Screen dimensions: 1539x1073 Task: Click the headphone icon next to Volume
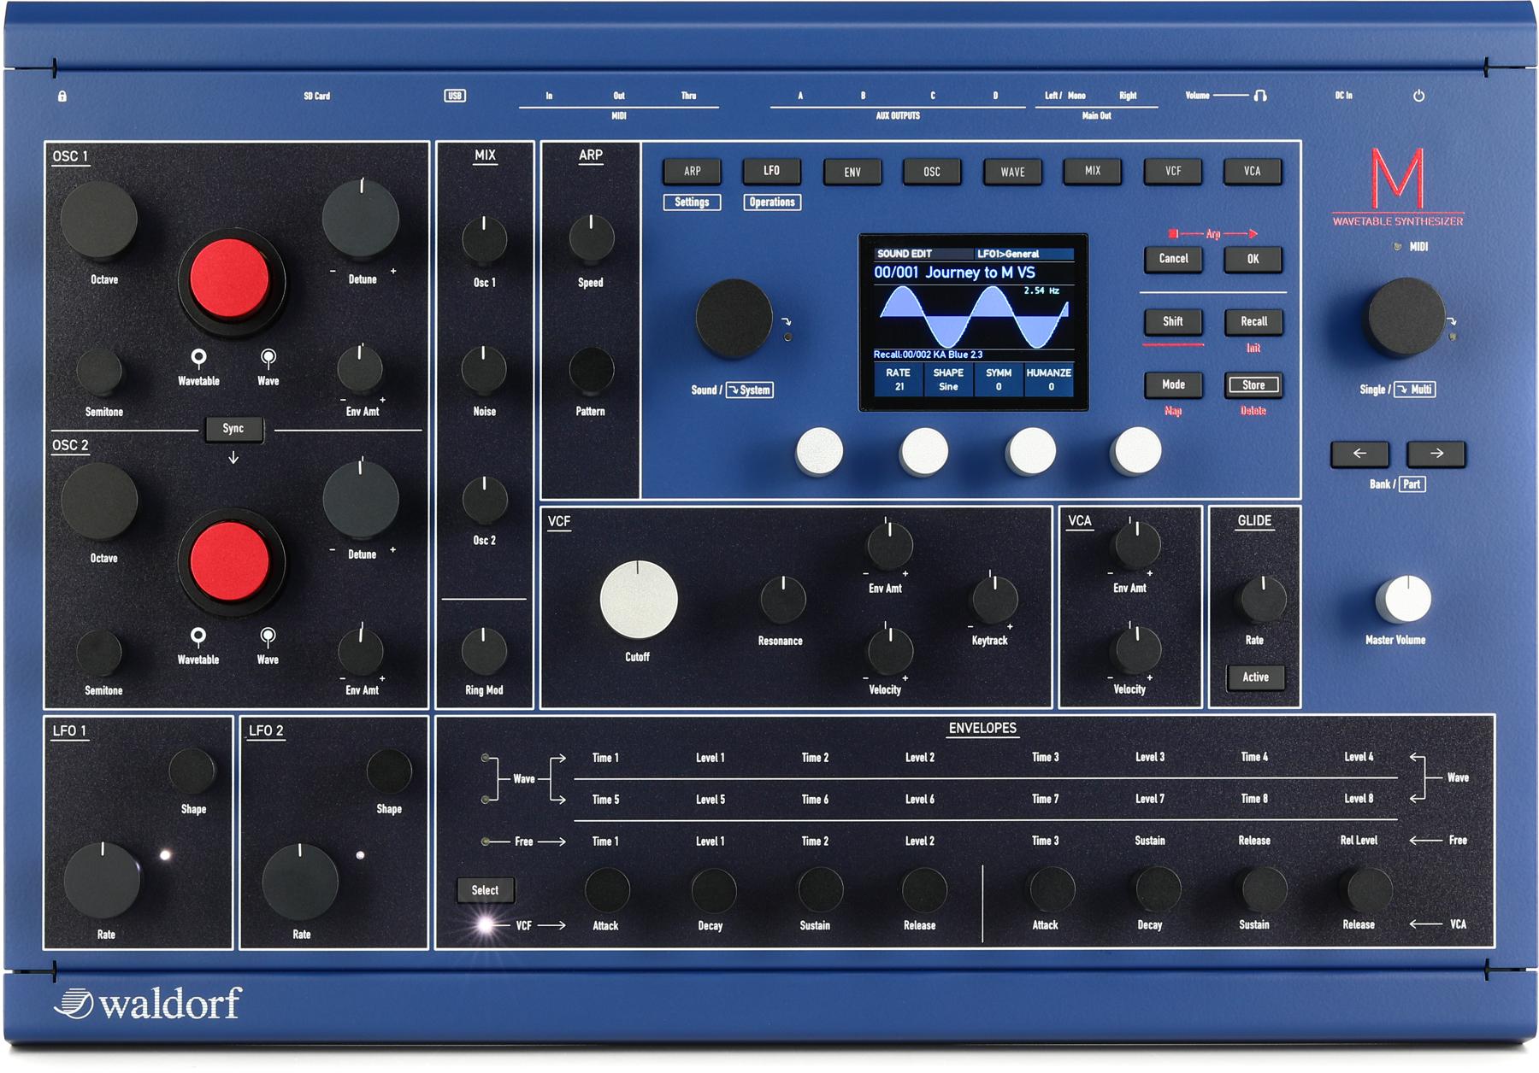(x=1260, y=96)
